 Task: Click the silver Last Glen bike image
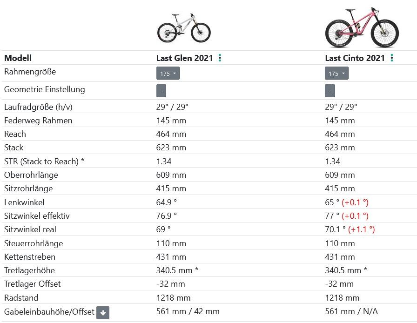coord(184,28)
